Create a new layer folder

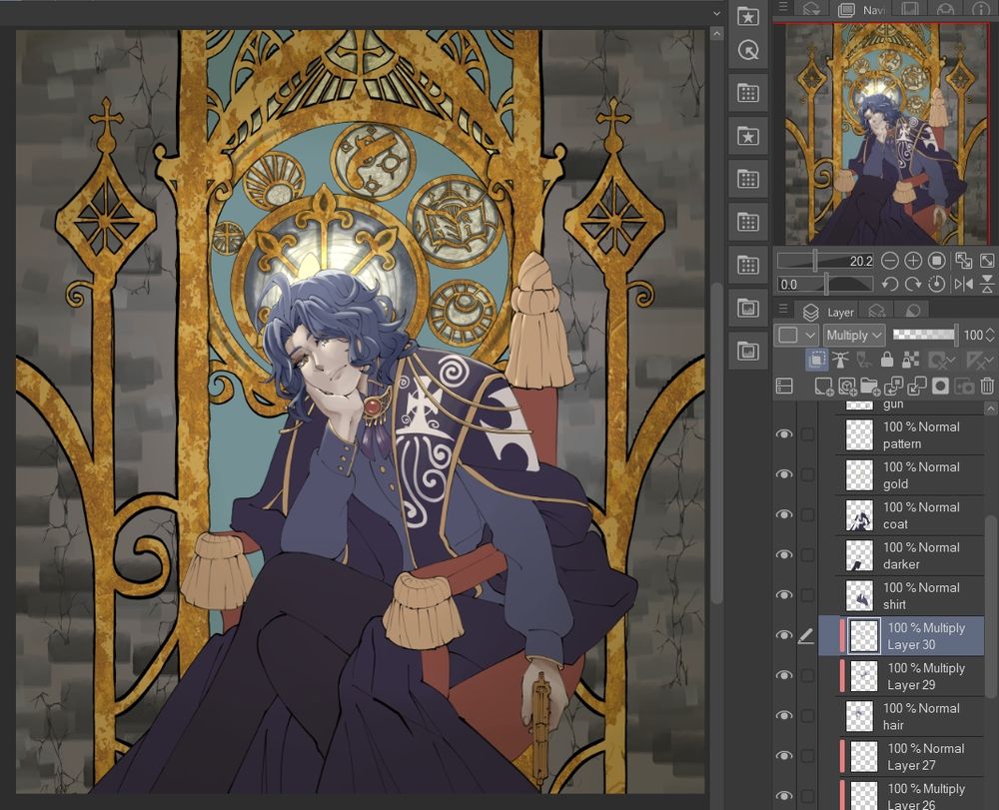tap(870, 386)
